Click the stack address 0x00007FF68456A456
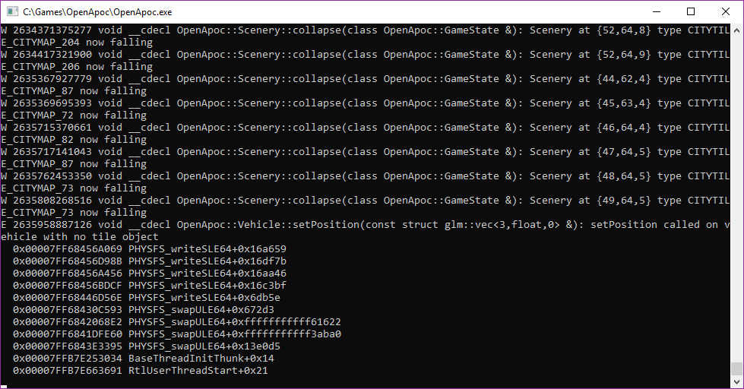744x389 pixels. coord(68,274)
